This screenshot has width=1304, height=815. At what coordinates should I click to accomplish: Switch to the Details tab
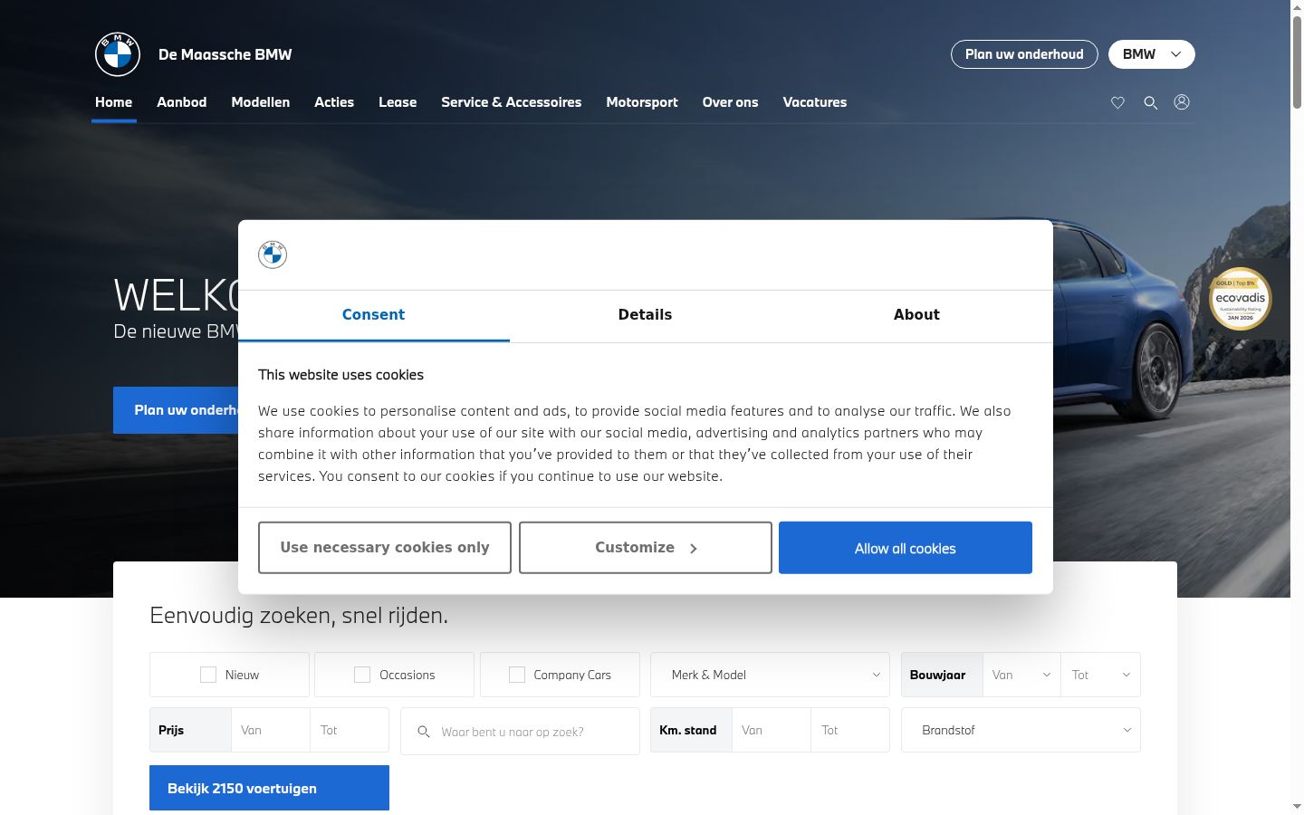[646, 315]
